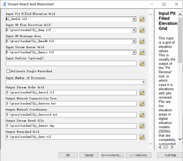Image resolution: width=183 pixels, height=161 pixels.
Task: Browse for Input D8 Drainage Area file
Action: 142,41
